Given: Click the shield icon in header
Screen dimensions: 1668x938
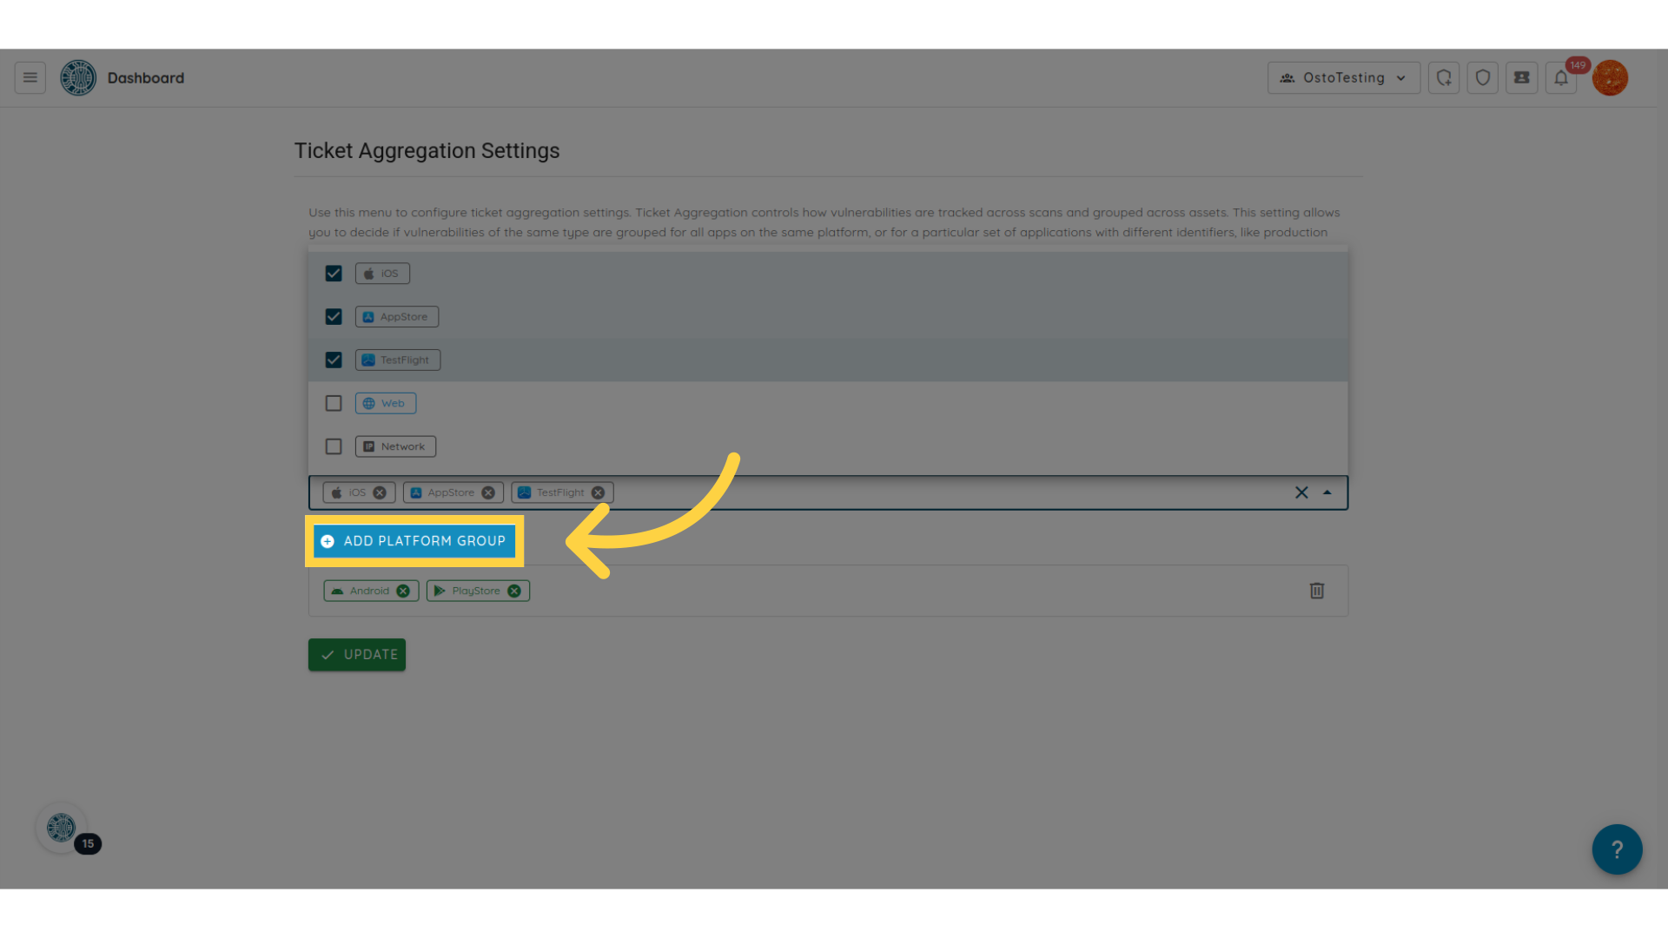Looking at the screenshot, I should 1483,78.
